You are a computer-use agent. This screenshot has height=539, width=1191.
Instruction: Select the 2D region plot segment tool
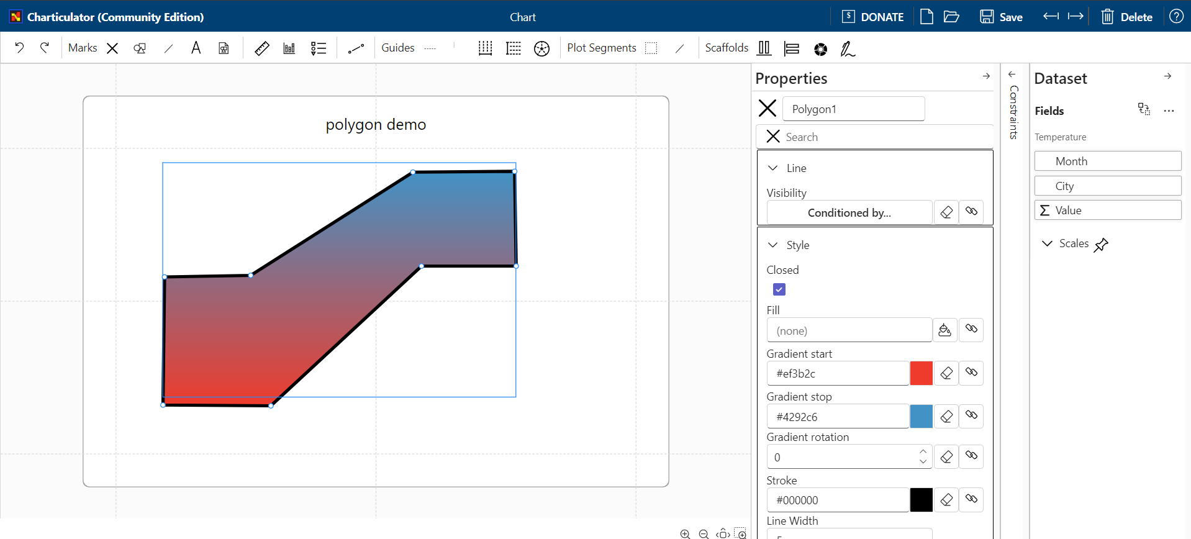[x=651, y=48]
